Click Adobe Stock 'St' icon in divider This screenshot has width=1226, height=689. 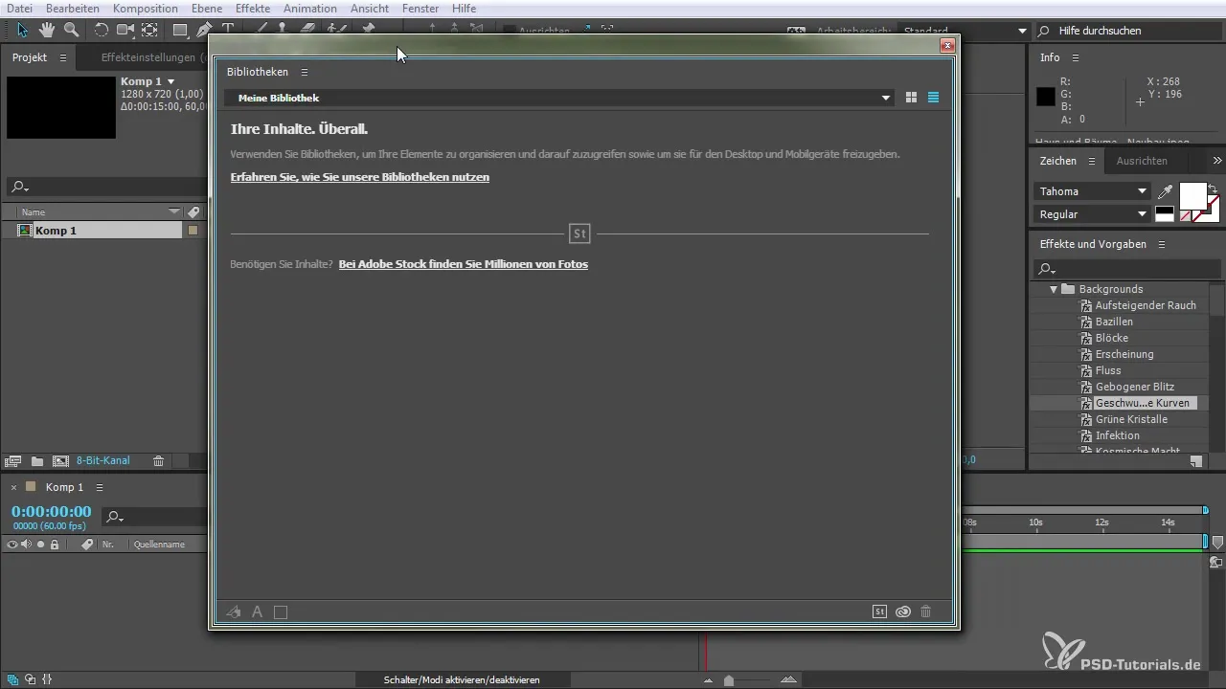579,233
